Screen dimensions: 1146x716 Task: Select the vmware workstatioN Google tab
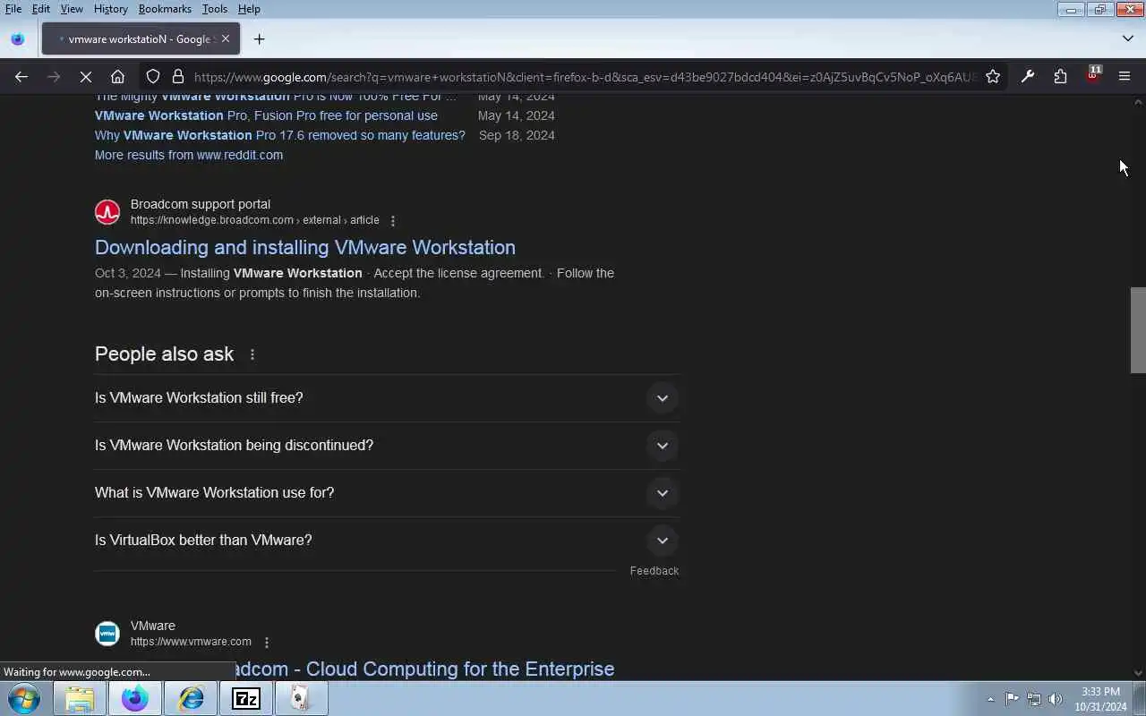point(141,39)
